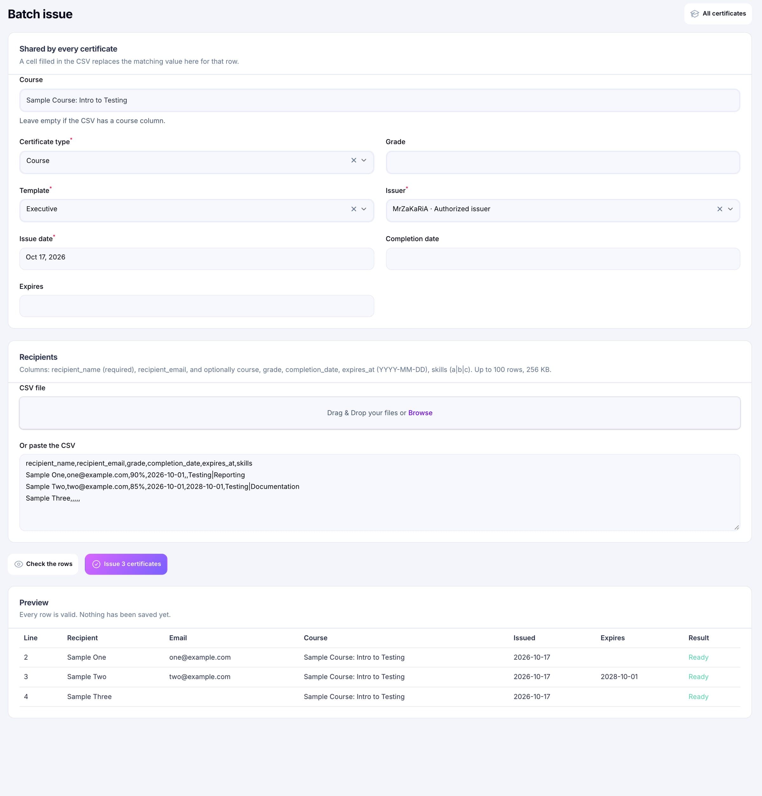The image size is (762, 796).
Task: Clear the Issuer MrZaKaRiA selection
Action: coord(720,209)
